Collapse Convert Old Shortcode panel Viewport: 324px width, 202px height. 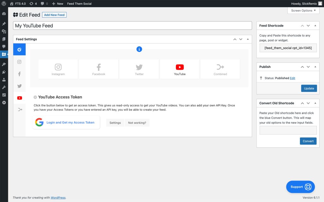coord(315,103)
